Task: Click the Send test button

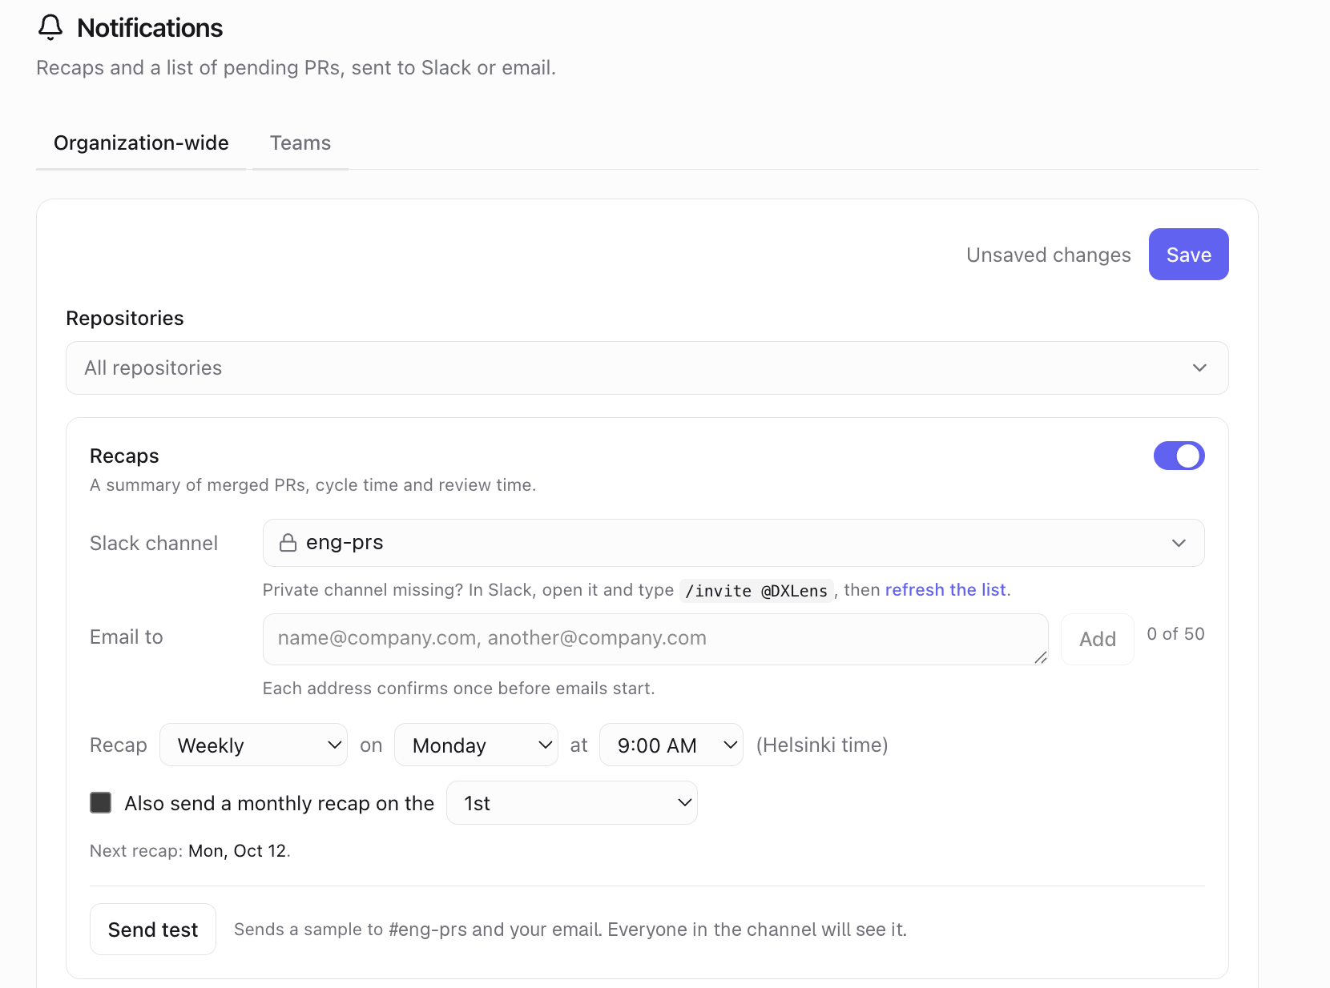Action: coord(153,929)
